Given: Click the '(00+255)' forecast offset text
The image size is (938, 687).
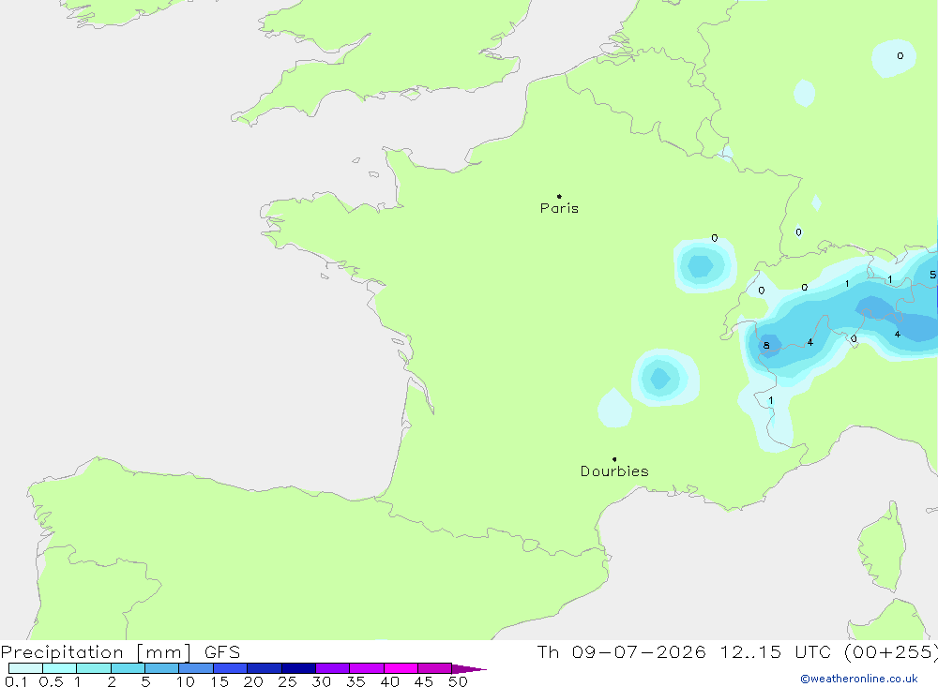Looking at the screenshot, I should (891, 652).
